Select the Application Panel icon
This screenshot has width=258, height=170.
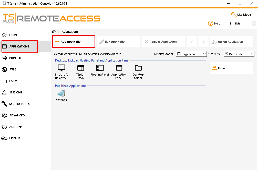click(x=119, y=68)
